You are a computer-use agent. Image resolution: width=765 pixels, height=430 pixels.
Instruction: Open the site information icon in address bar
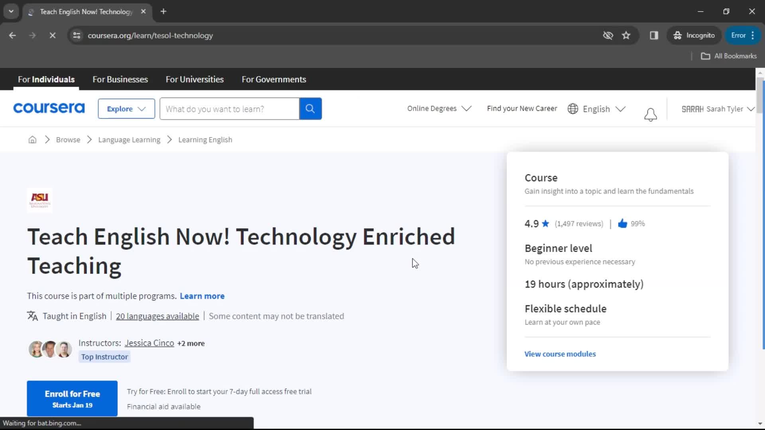[x=77, y=35]
